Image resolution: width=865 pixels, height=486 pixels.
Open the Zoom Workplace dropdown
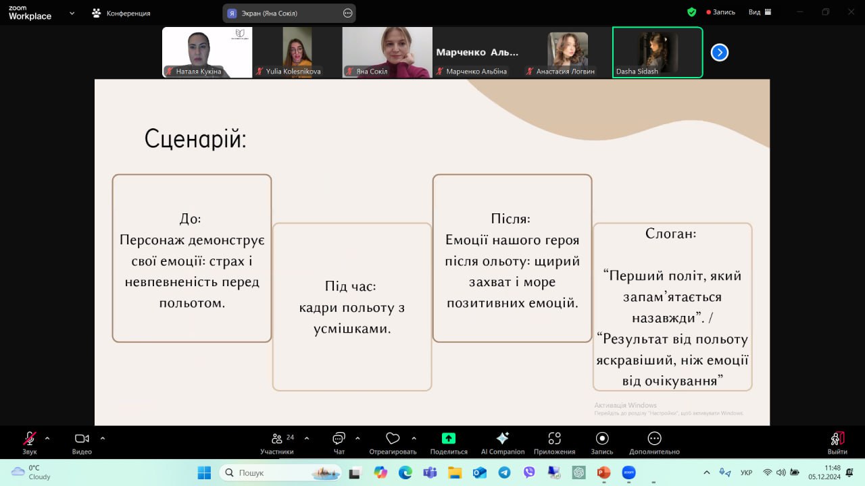(72, 13)
